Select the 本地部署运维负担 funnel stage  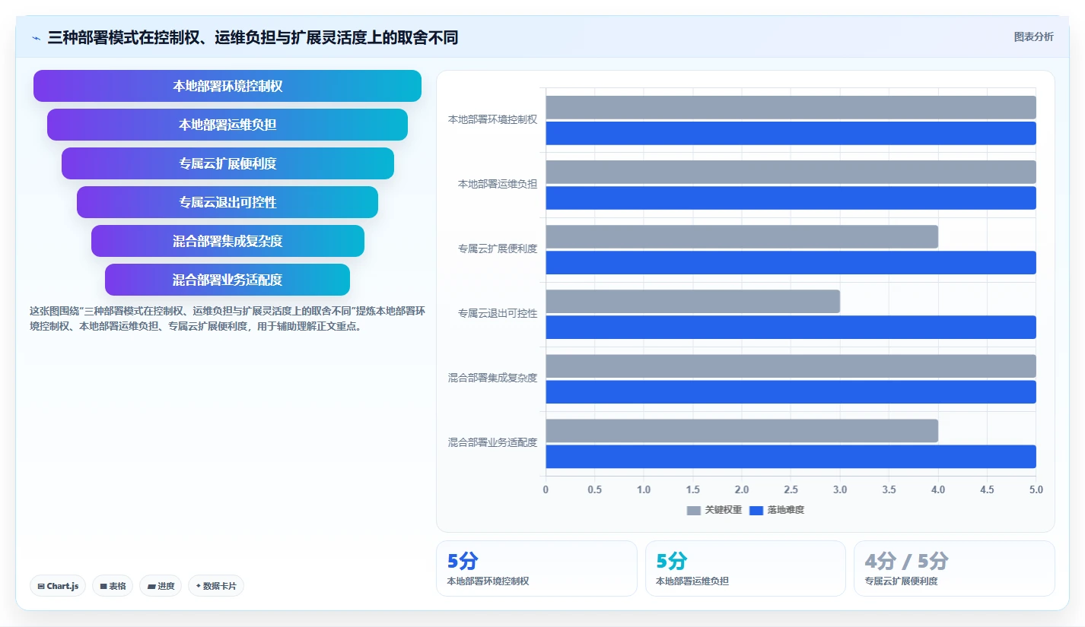[228, 125]
